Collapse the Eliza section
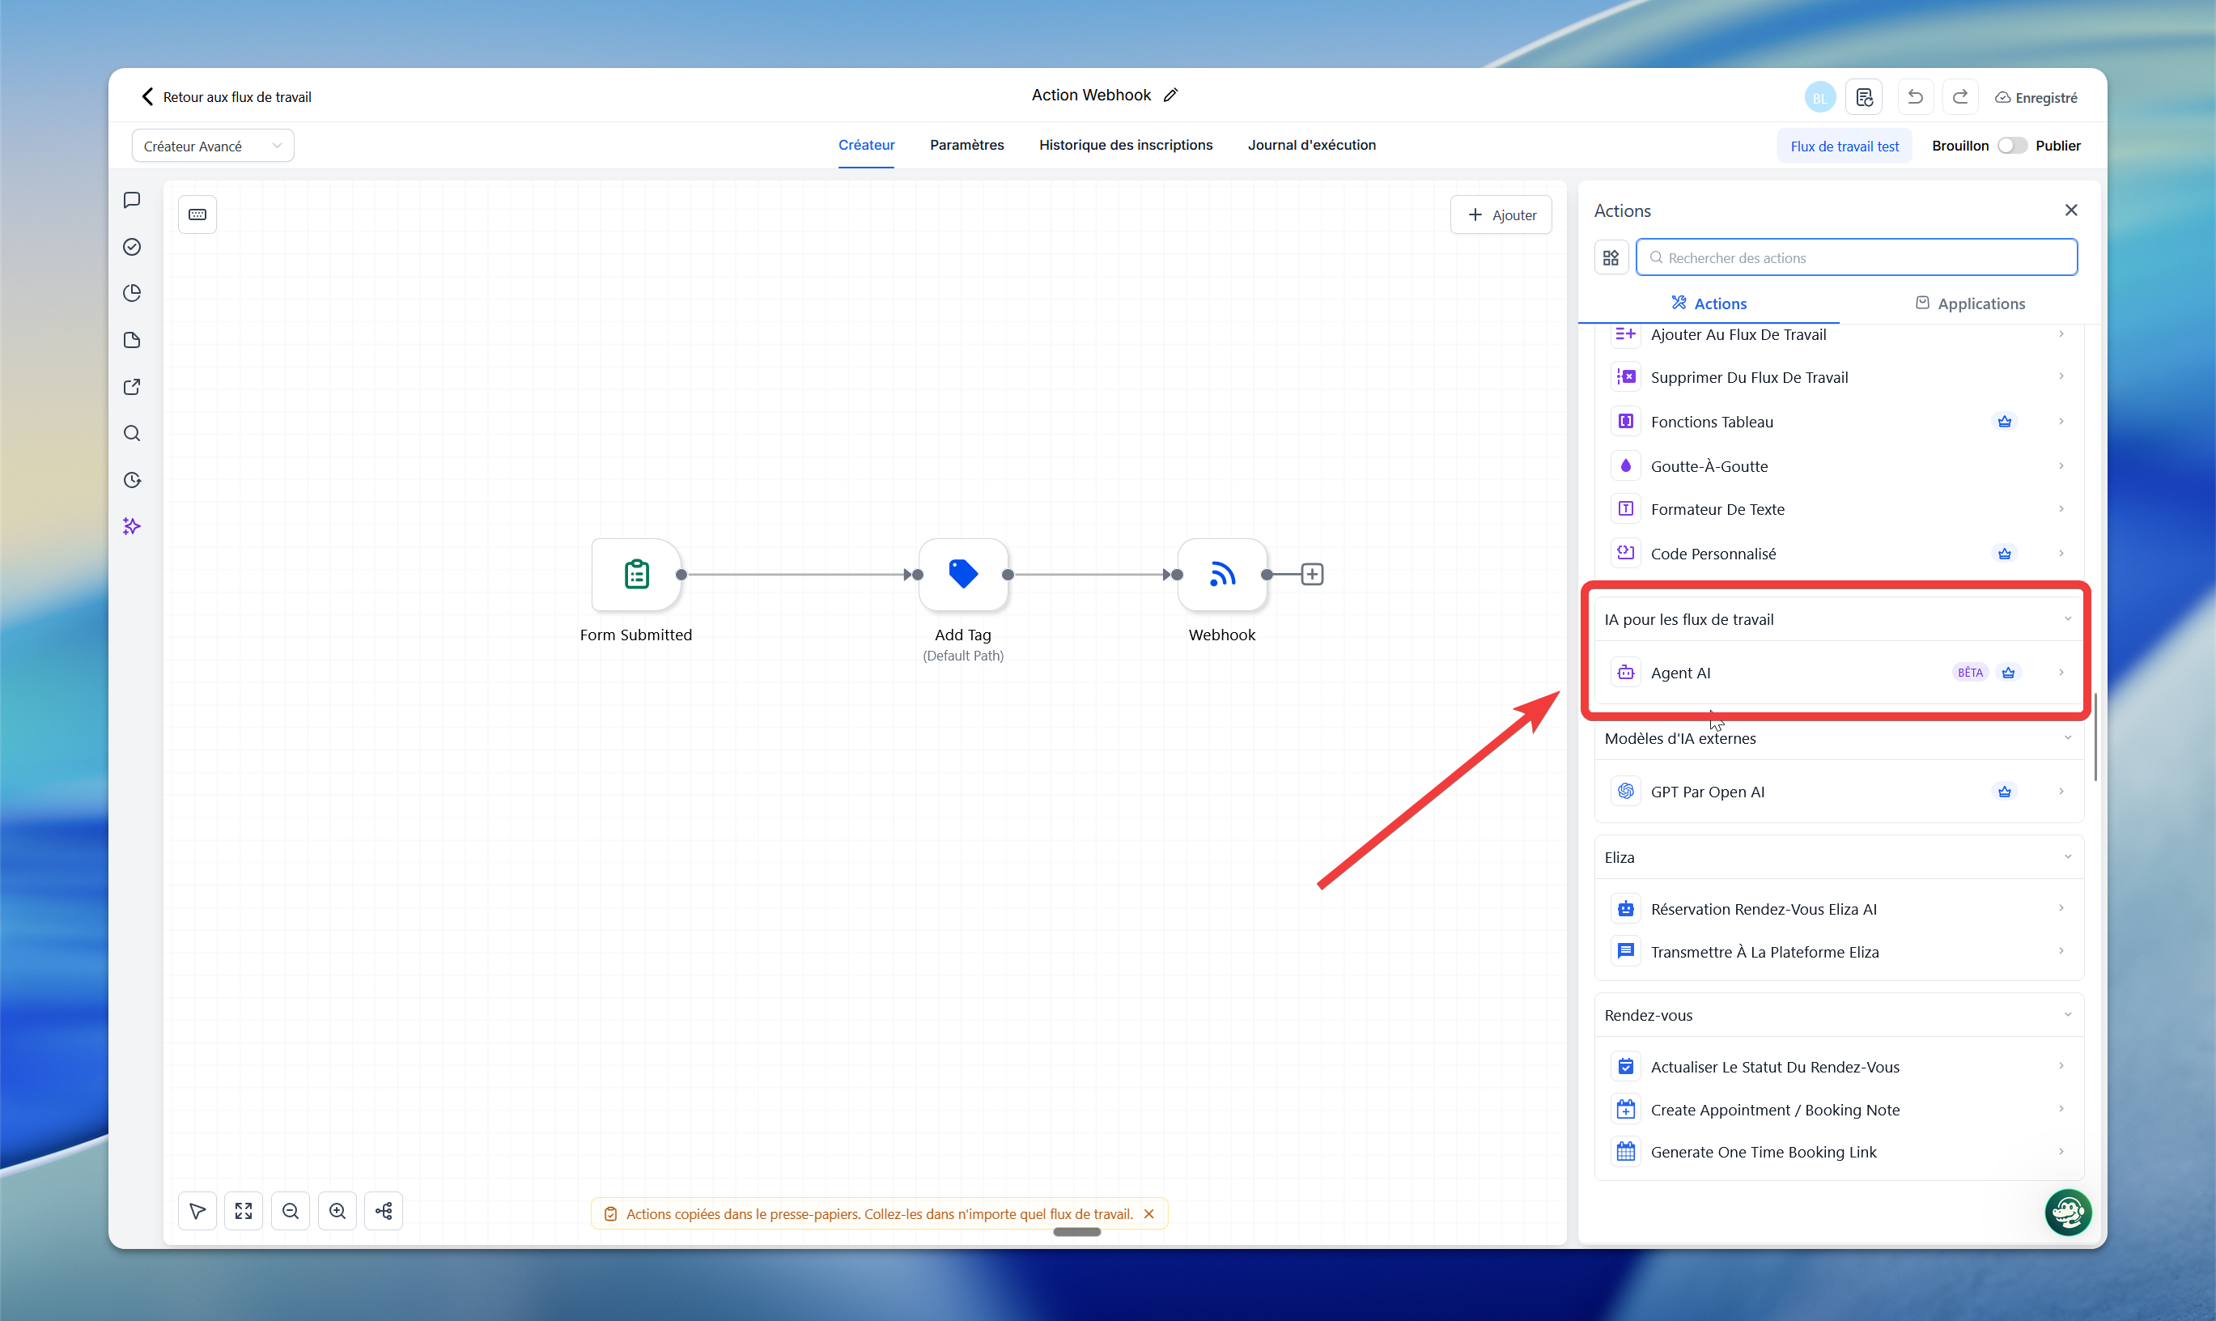 click(2067, 857)
